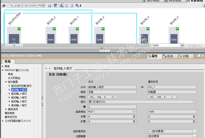Expand the 驱动轴_1-报文 node
The image size is (205, 138).
tap(9, 105)
